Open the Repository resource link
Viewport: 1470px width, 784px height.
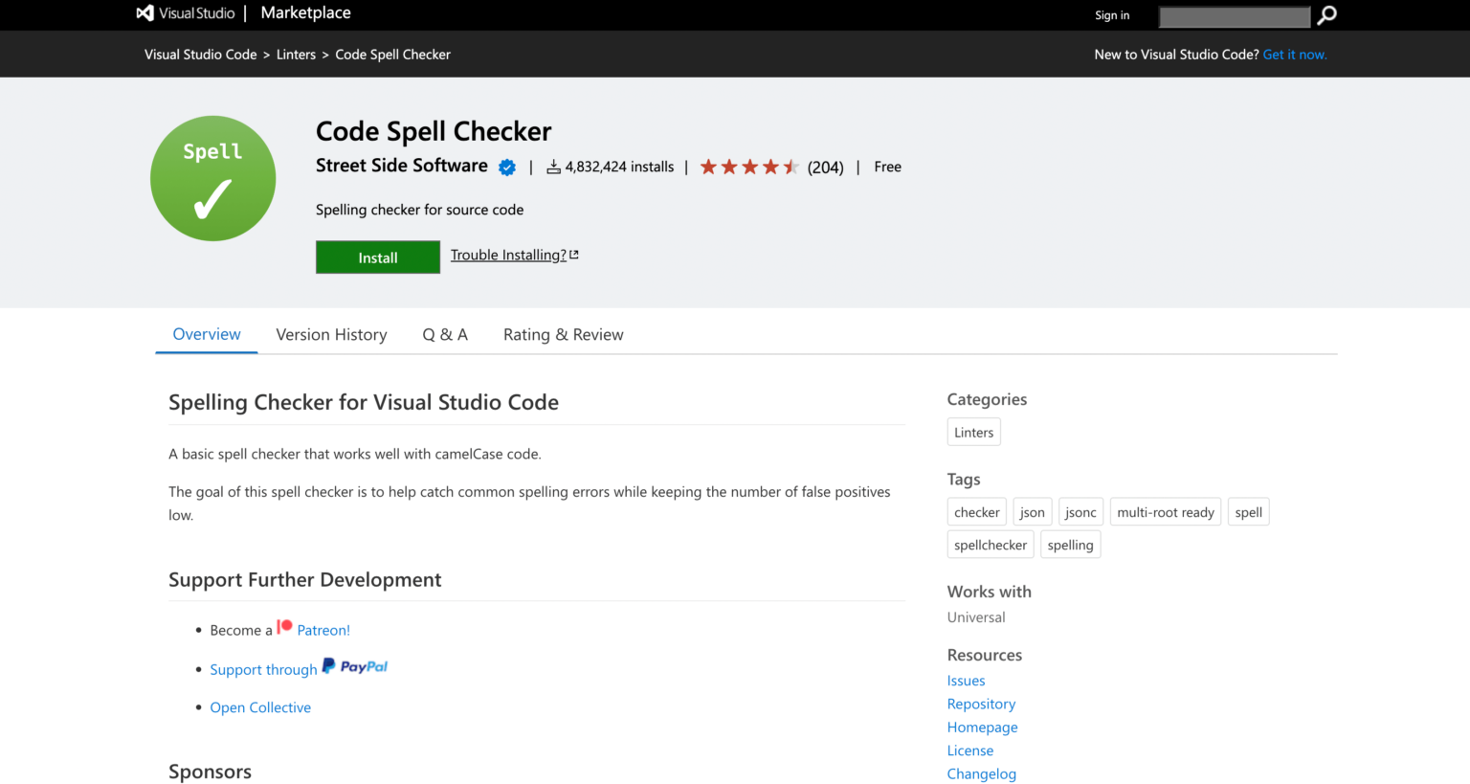tap(981, 704)
